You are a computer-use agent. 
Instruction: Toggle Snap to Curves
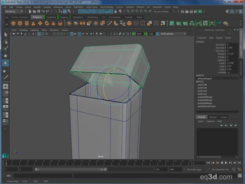[133, 12]
